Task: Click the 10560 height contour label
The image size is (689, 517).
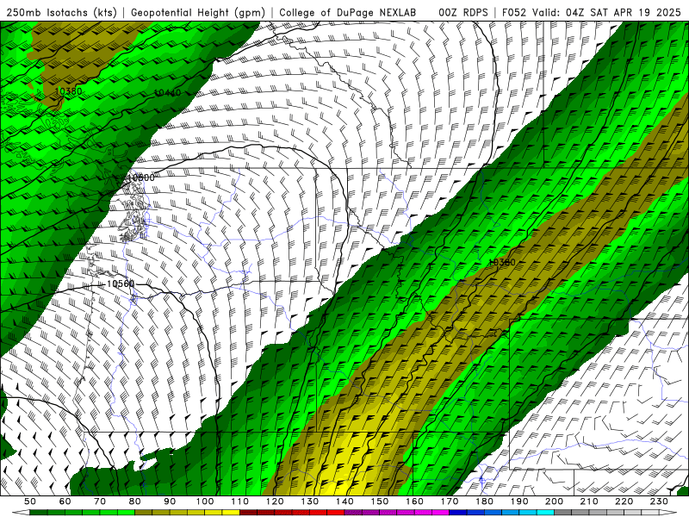Action: point(121,284)
